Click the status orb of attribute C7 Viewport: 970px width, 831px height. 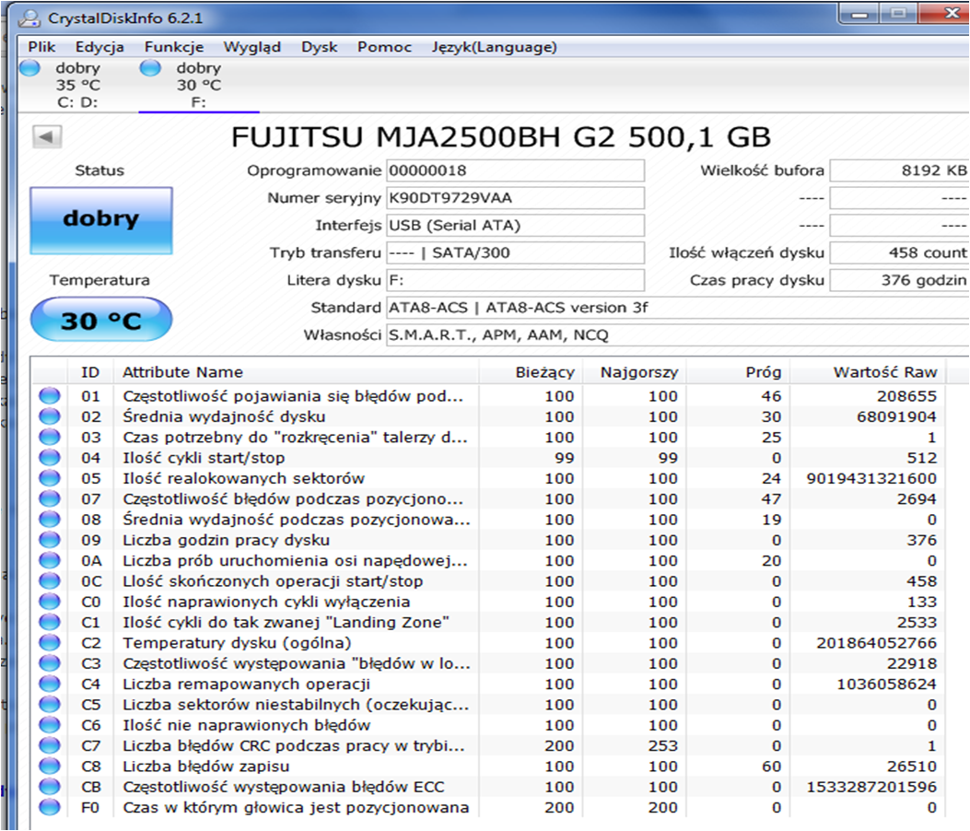(50, 745)
